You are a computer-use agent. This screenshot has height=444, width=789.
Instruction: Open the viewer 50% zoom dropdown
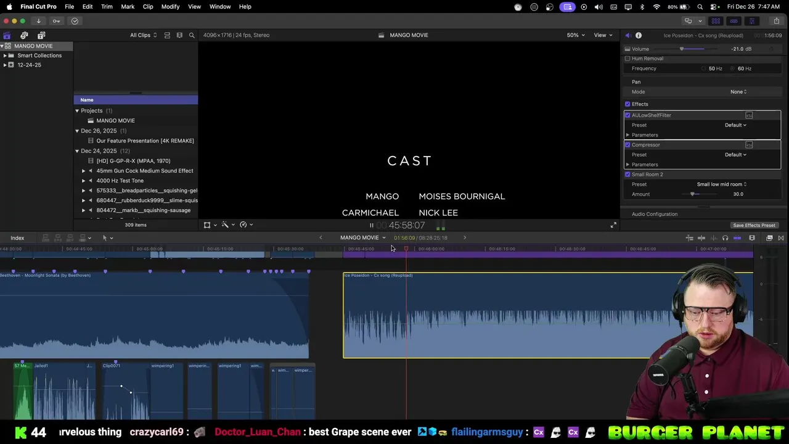[x=576, y=35]
